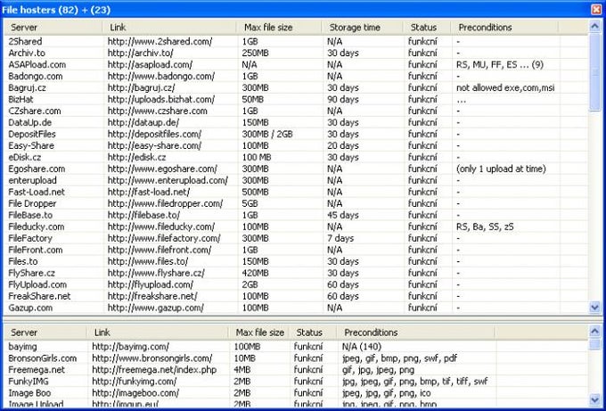Image resolution: width=606 pixels, height=411 pixels.
Task: Select the Fast-Load.net row
Action: click(296, 193)
